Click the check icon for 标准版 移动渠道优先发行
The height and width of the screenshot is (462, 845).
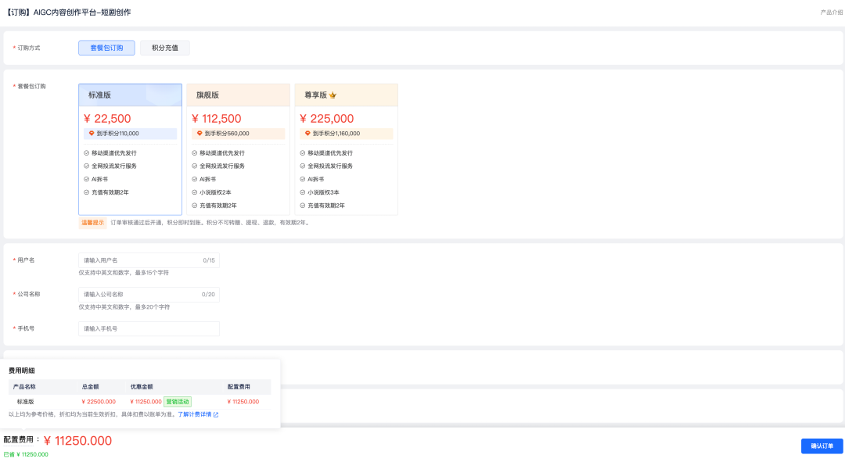click(86, 153)
